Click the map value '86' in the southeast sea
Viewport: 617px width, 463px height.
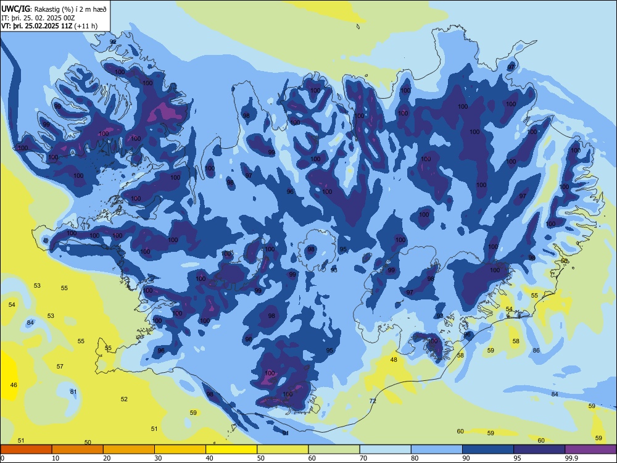pyautogui.click(x=536, y=351)
